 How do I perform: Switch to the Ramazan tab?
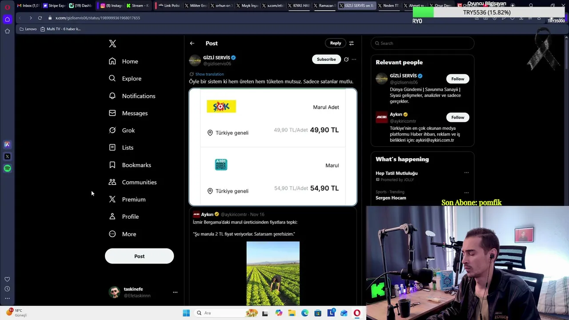click(324, 5)
